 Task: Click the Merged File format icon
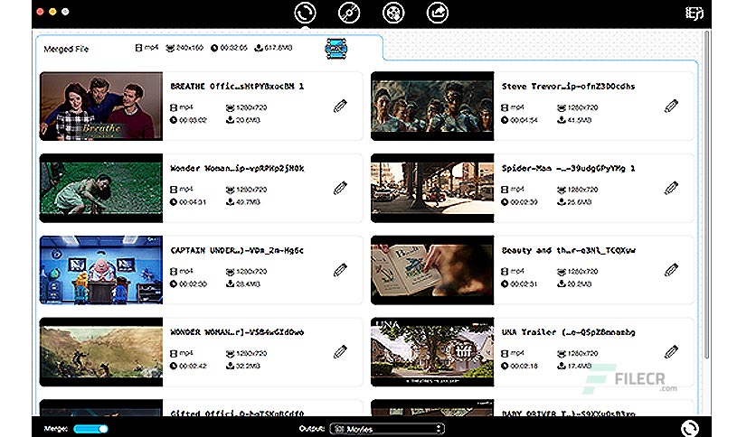[336, 49]
